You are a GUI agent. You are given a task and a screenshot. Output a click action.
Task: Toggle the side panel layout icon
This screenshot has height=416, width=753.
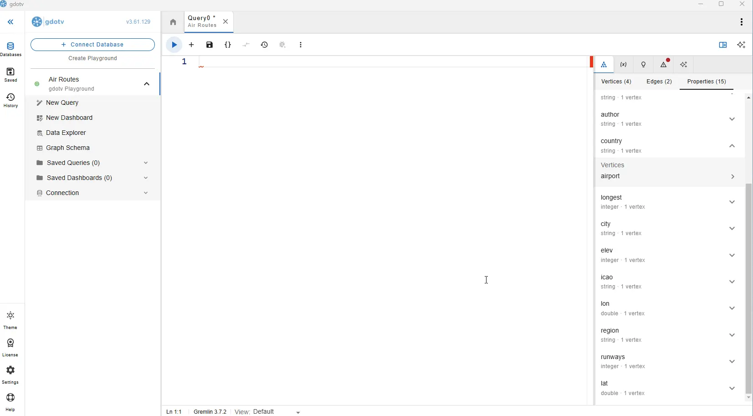pyautogui.click(x=723, y=45)
